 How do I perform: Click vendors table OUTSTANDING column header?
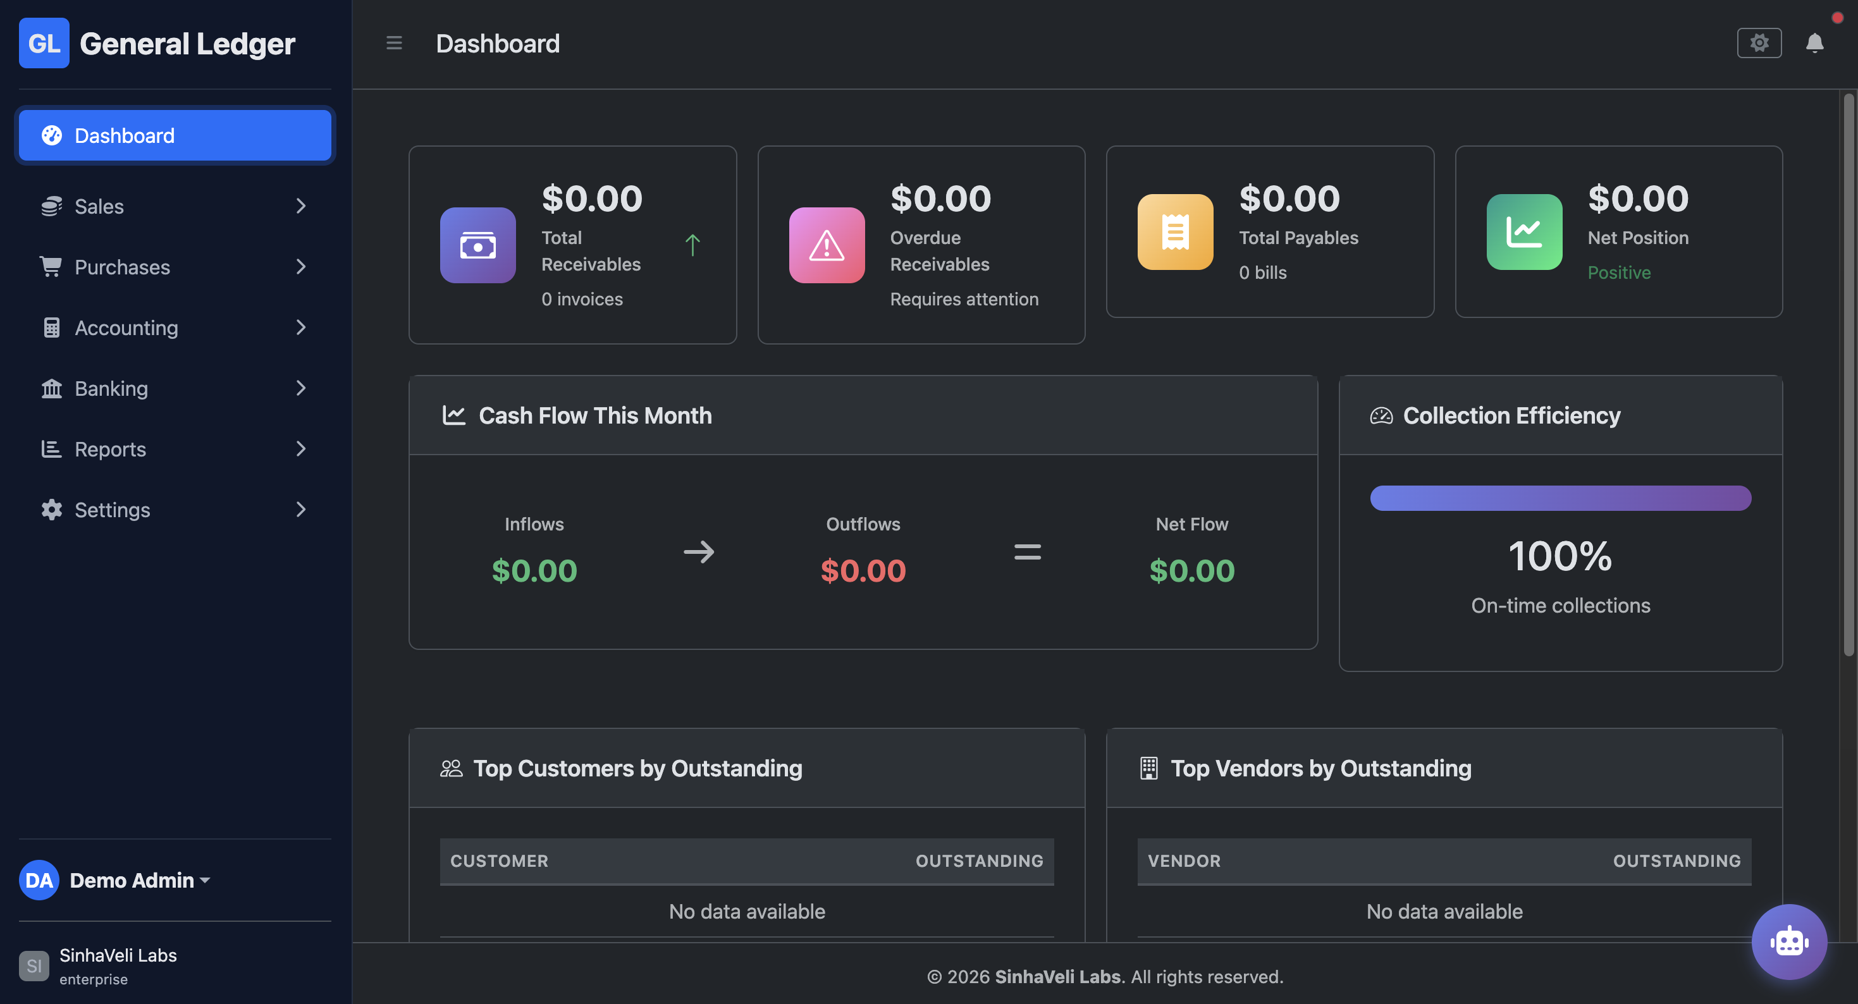coord(1677,860)
